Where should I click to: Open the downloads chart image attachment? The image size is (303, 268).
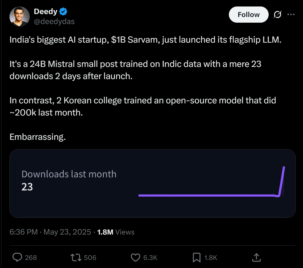click(x=153, y=184)
